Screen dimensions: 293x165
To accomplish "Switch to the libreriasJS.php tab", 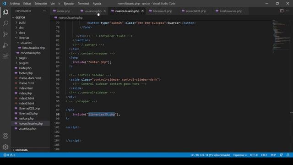I will click(163, 11).
